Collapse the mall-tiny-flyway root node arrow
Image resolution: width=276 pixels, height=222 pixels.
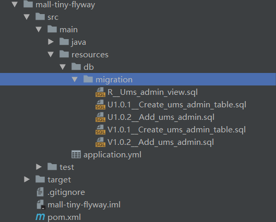[15, 4]
